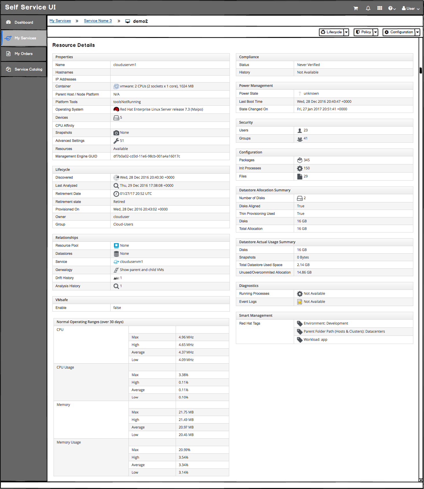
Task: Click the Configuration gear button
Action: (x=399, y=32)
